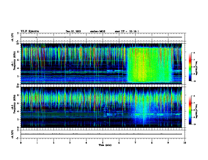Click the -10 label on ch.2 color scale

(194, 124)
